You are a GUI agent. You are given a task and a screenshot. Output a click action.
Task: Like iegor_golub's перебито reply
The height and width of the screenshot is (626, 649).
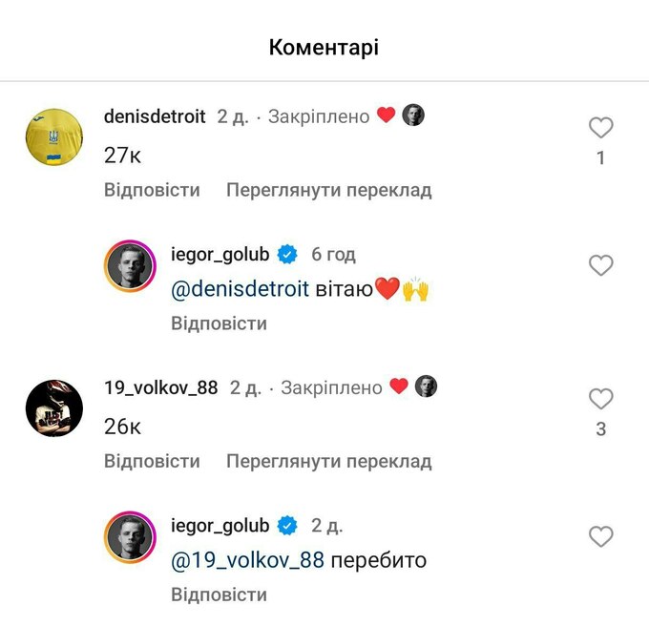click(x=600, y=536)
